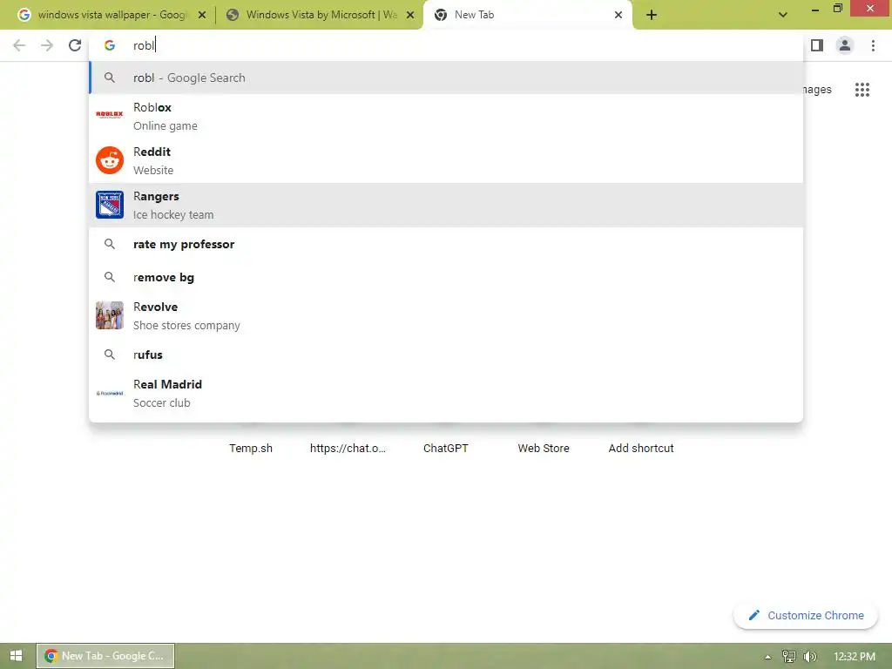The height and width of the screenshot is (669, 892).
Task: Open the profile avatar icon
Action: tap(845, 45)
